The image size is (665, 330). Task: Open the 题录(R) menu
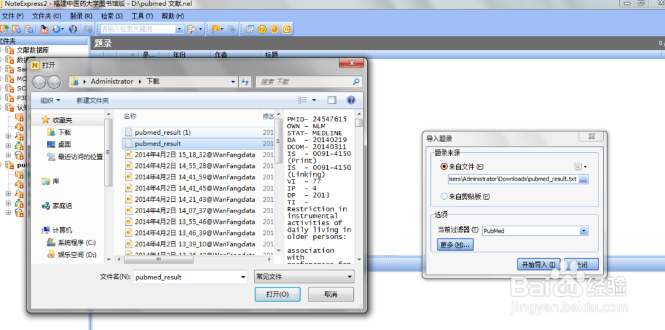[x=81, y=16]
